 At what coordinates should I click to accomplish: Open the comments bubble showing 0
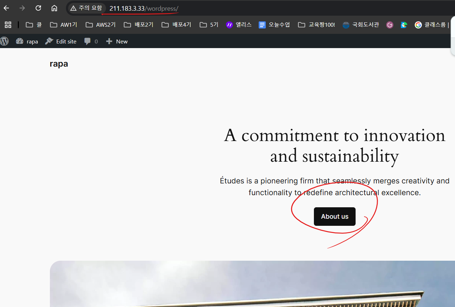91,41
